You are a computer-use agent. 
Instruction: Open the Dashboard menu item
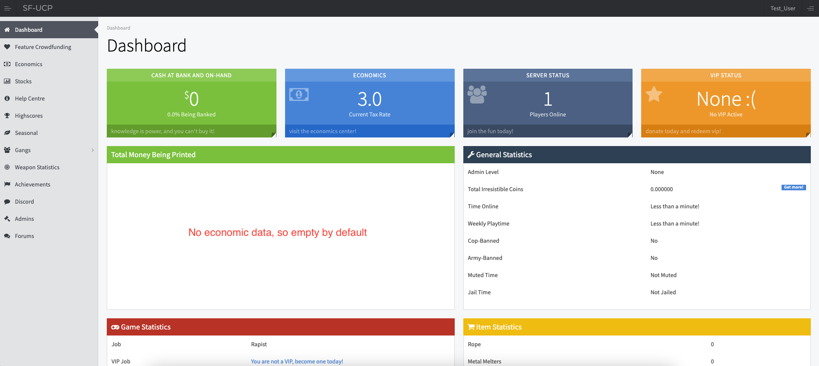point(49,30)
